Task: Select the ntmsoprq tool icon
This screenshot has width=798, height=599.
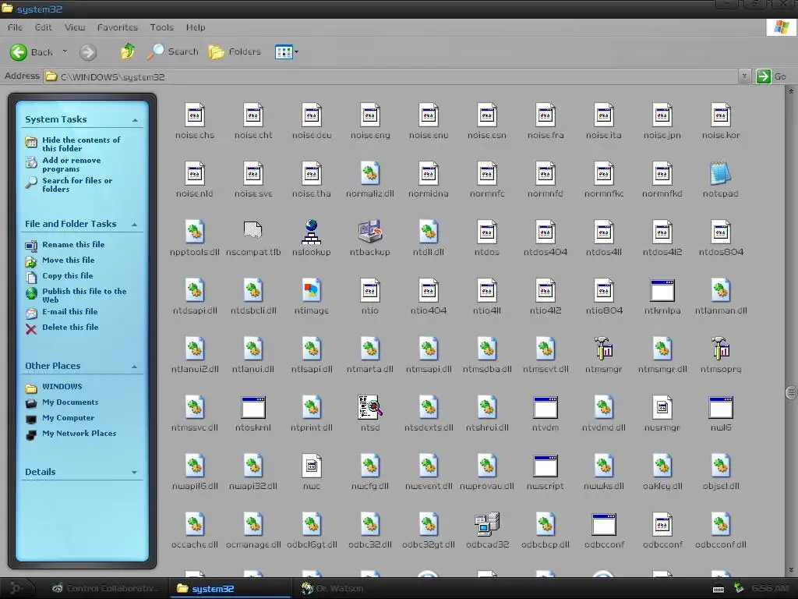Action: (720, 349)
